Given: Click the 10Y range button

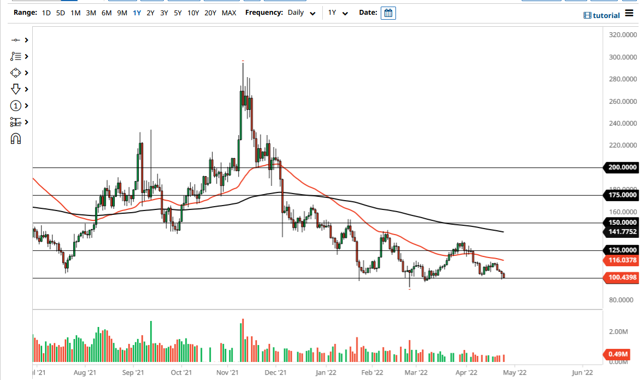Looking at the screenshot, I should (x=193, y=13).
